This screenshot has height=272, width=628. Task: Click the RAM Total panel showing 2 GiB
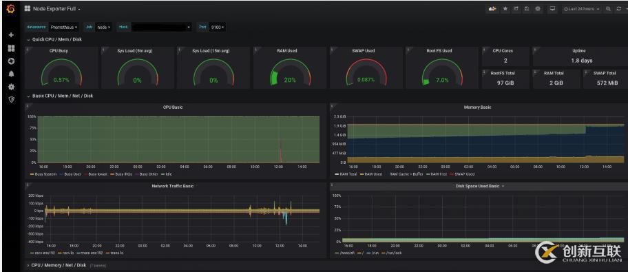556,79
